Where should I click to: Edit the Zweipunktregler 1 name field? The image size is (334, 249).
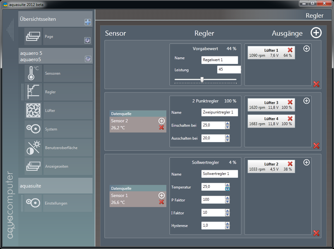click(x=219, y=112)
